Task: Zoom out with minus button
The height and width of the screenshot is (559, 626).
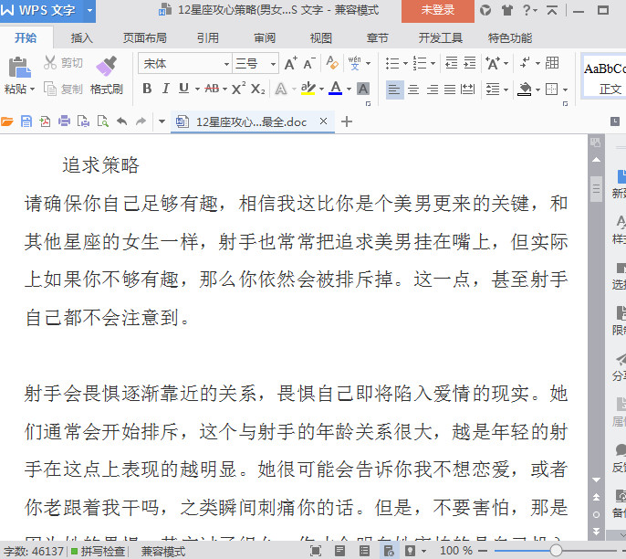Action: click(x=483, y=551)
